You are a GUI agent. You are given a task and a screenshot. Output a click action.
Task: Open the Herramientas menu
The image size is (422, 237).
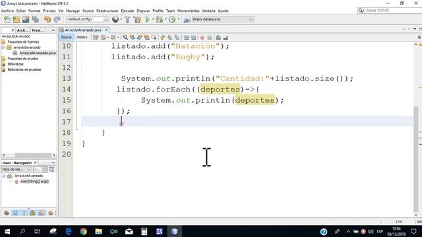pyautogui.click(x=189, y=11)
